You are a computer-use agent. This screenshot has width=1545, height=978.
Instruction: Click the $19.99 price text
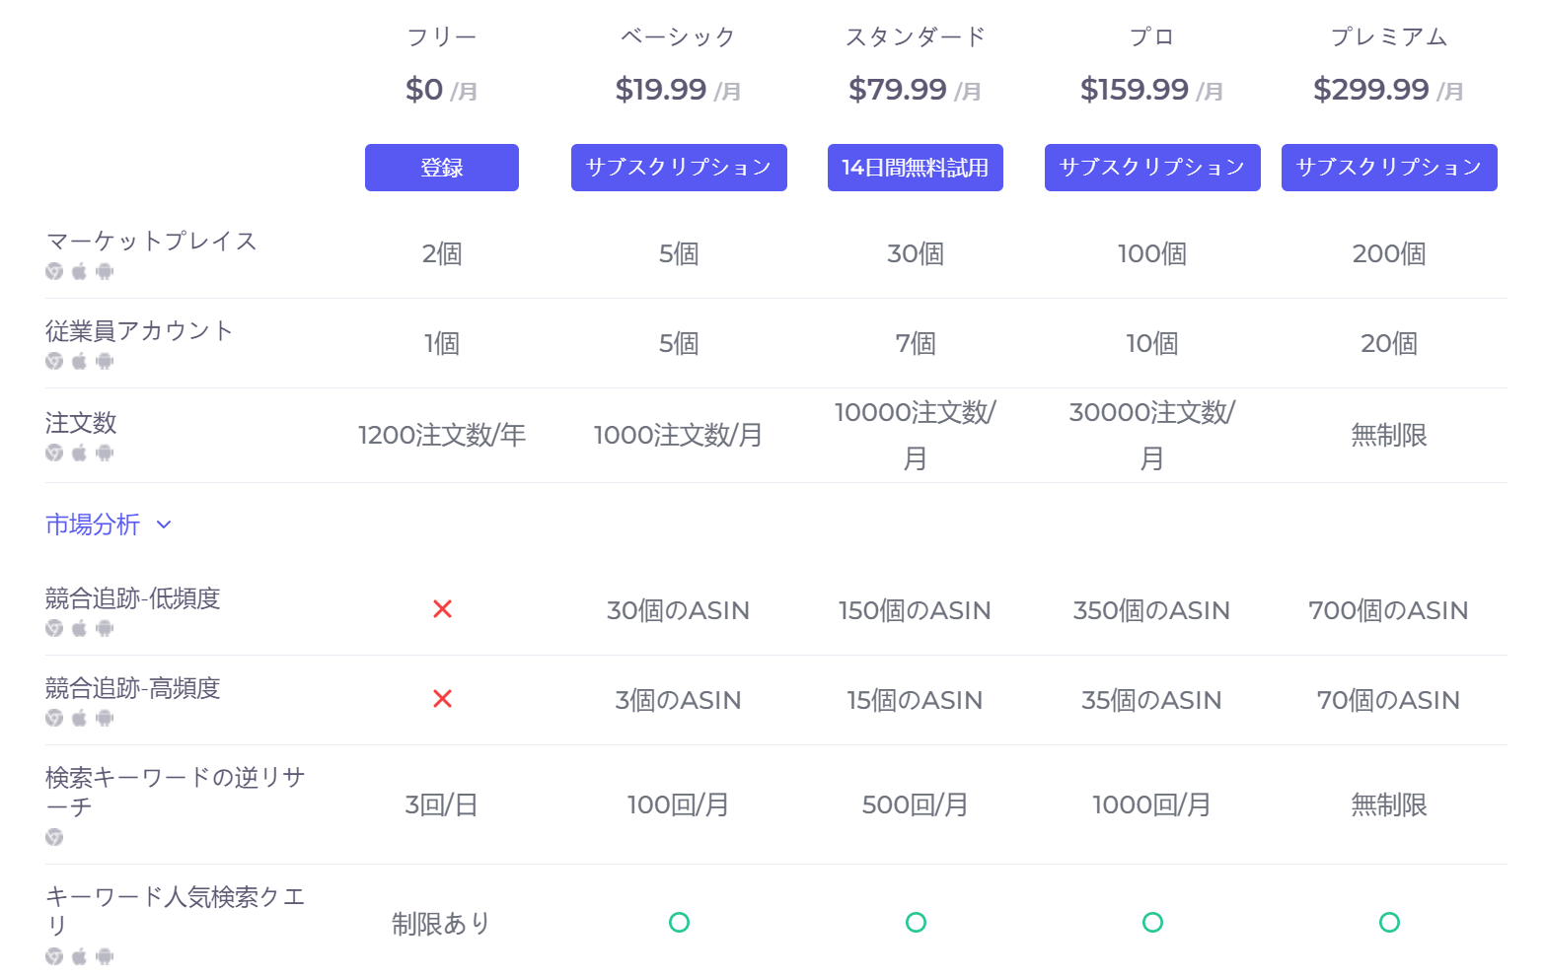(661, 90)
